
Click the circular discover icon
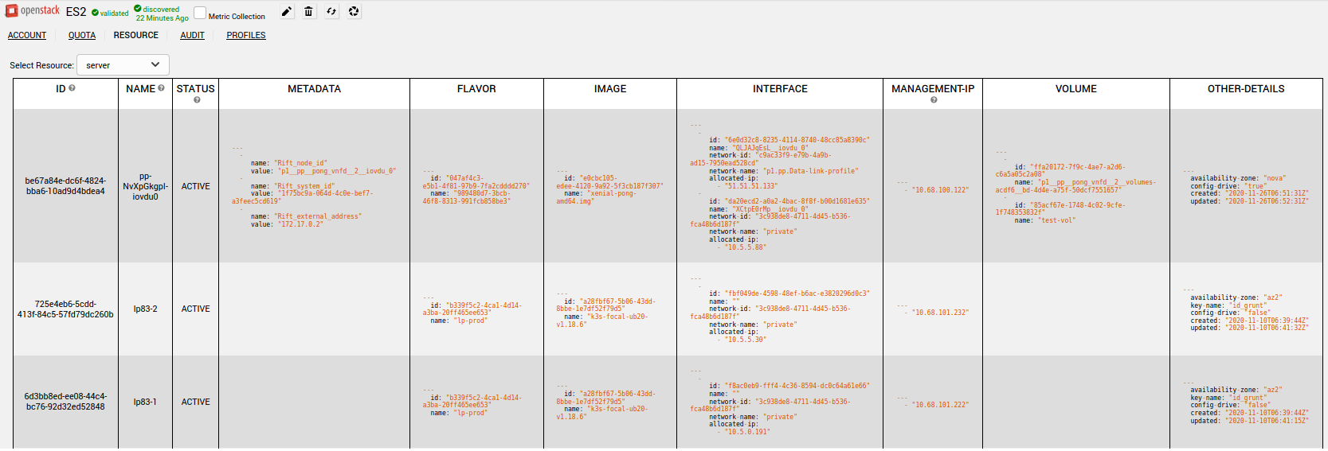tap(354, 12)
